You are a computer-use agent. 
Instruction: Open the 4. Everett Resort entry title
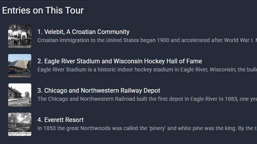coord(61,120)
